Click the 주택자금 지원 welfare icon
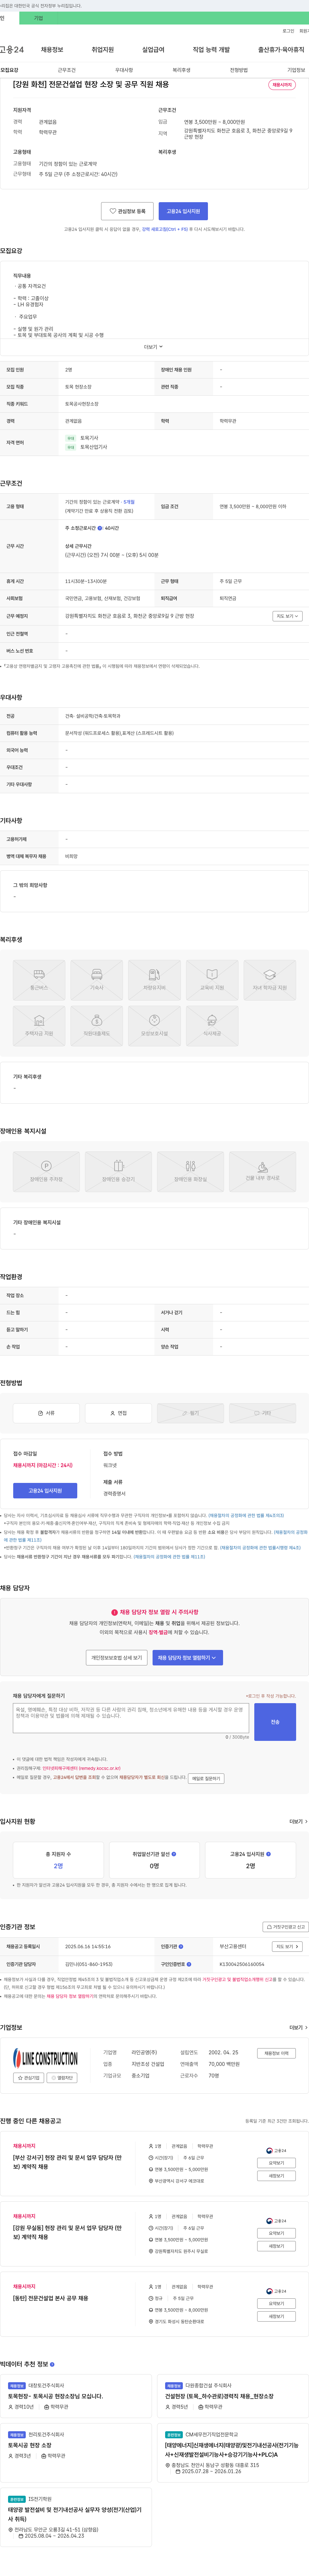 click(39, 1026)
